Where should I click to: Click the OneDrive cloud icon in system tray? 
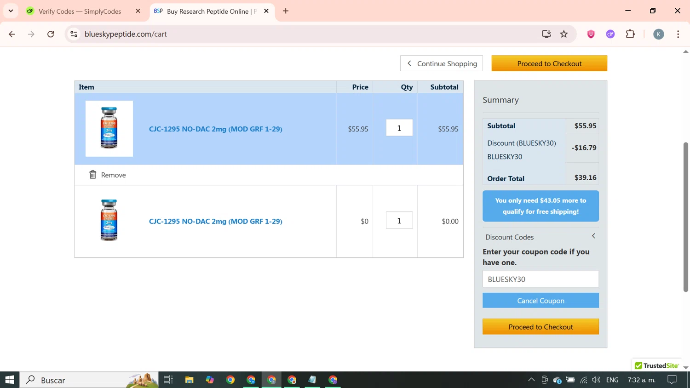coord(557,380)
